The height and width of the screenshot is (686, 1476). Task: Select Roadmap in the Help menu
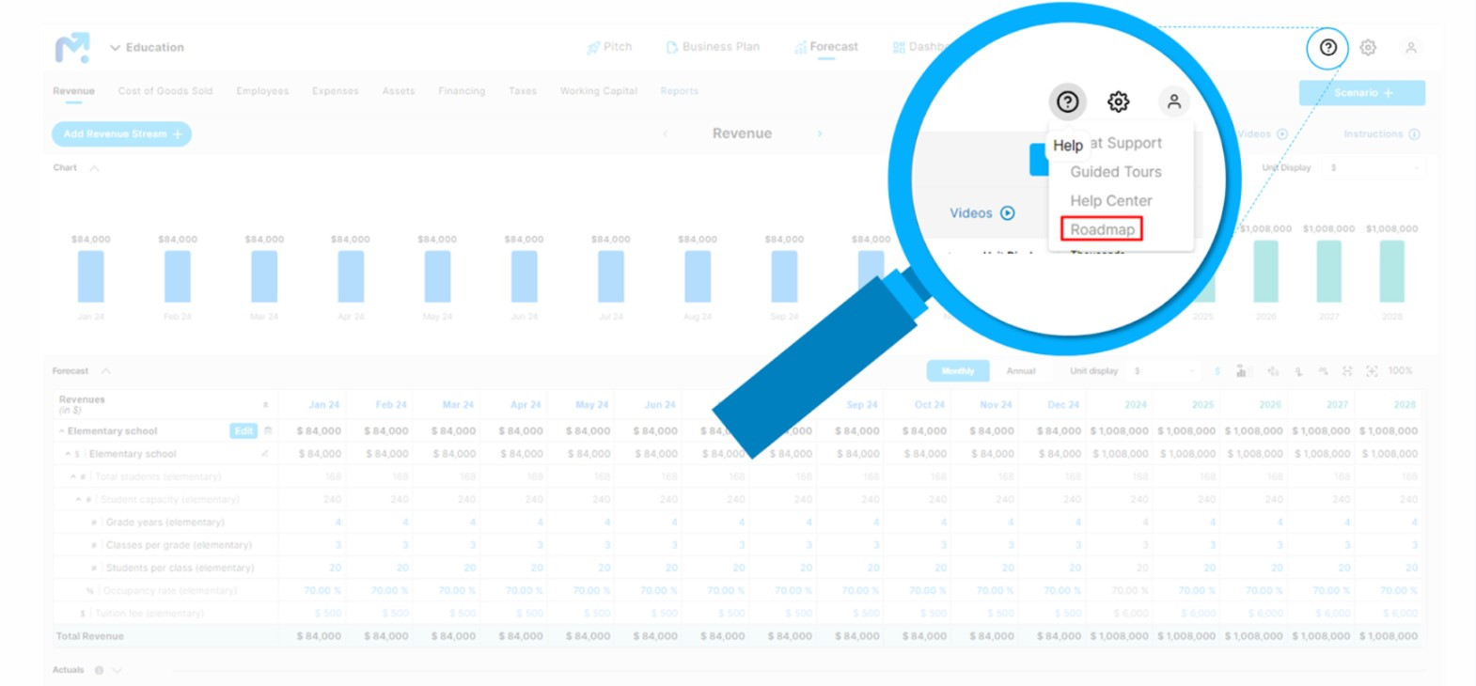pyautogui.click(x=1102, y=229)
